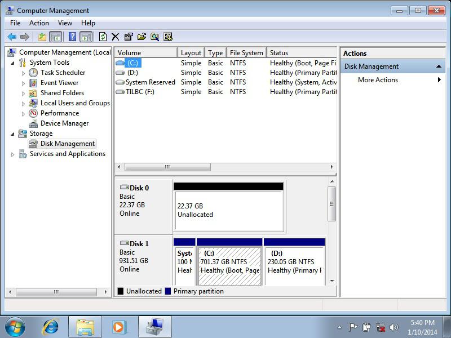
Task: Sort by the Layout column header
Action: tap(191, 53)
